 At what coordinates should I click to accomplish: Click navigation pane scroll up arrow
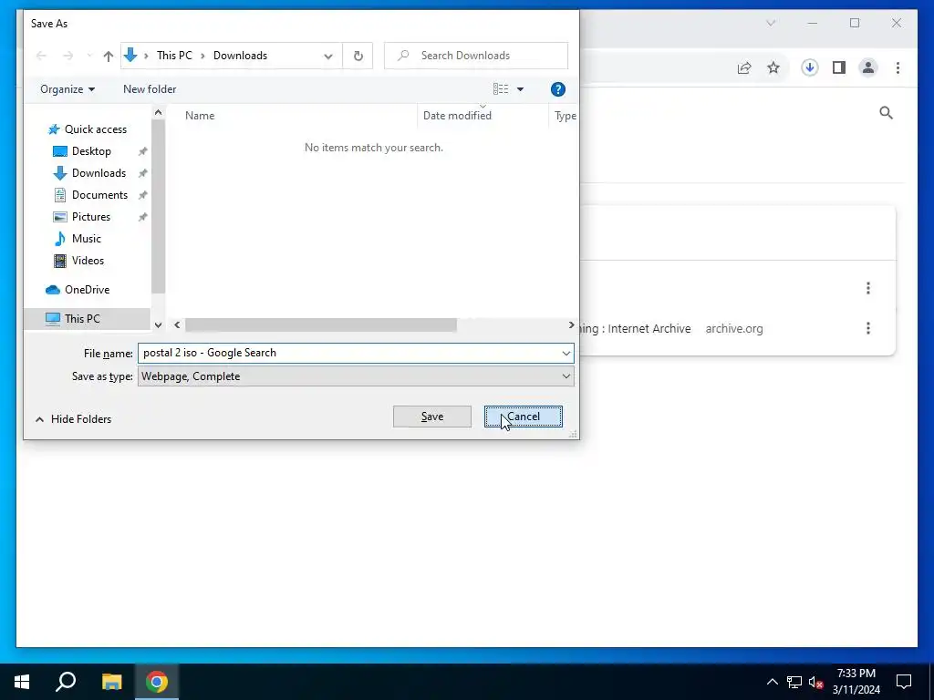pyautogui.click(x=158, y=112)
